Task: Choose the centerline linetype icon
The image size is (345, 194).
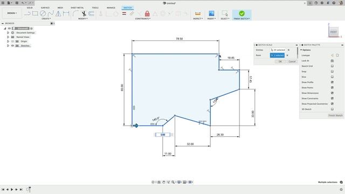Action: (337, 55)
